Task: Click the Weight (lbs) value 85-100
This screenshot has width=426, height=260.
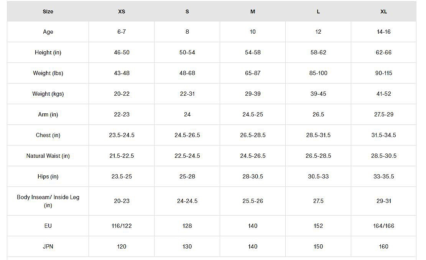Action: (x=318, y=73)
